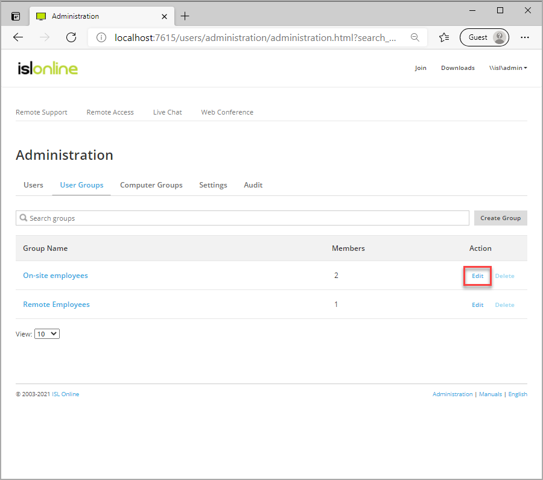Close the Administration browser tab
The width and height of the screenshot is (543, 480).
[x=165, y=17]
